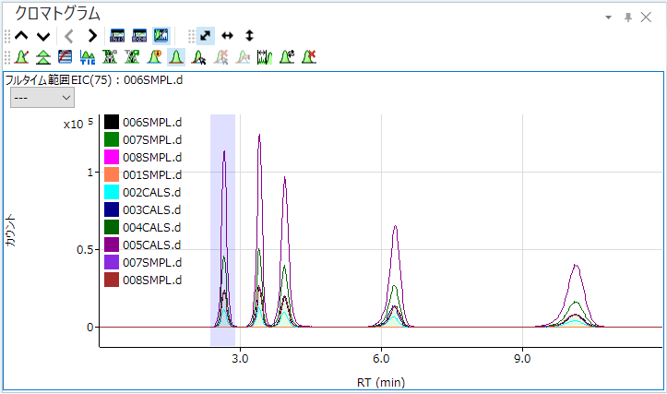Click the stacked green triangles icon
Image resolution: width=667 pixels, height=394 pixels.
pyautogui.click(x=43, y=57)
